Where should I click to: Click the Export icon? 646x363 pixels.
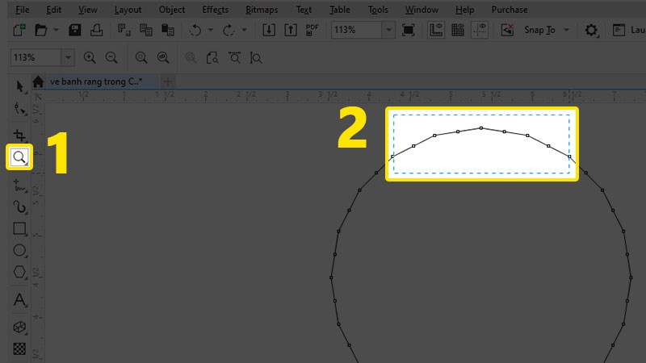pyautogui.click(x=291, y=30)
